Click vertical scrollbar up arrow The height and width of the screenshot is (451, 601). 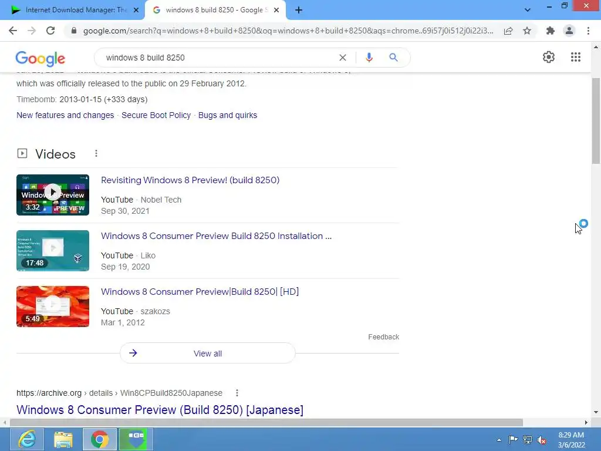pyautogui.click(x=596, y=47)
